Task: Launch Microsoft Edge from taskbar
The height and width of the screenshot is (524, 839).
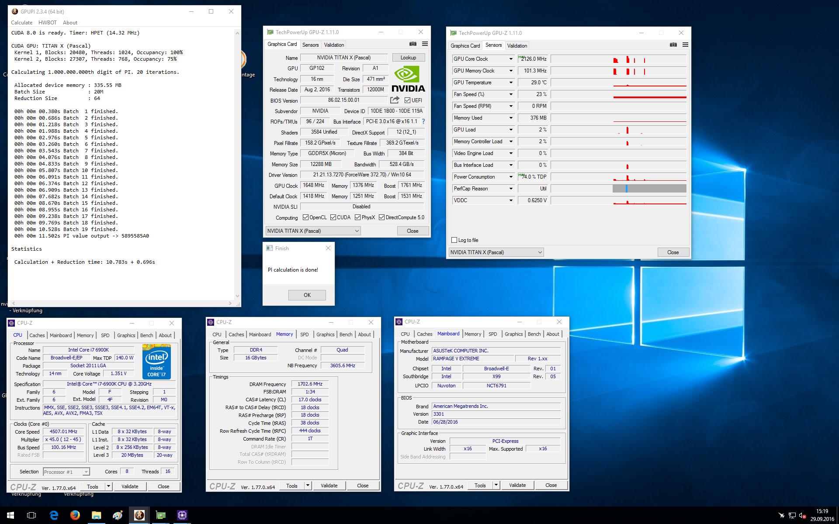Action: pos(53,515)
